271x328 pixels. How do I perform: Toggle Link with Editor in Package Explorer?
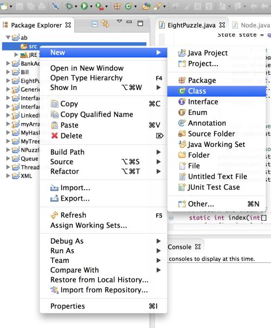105,24
